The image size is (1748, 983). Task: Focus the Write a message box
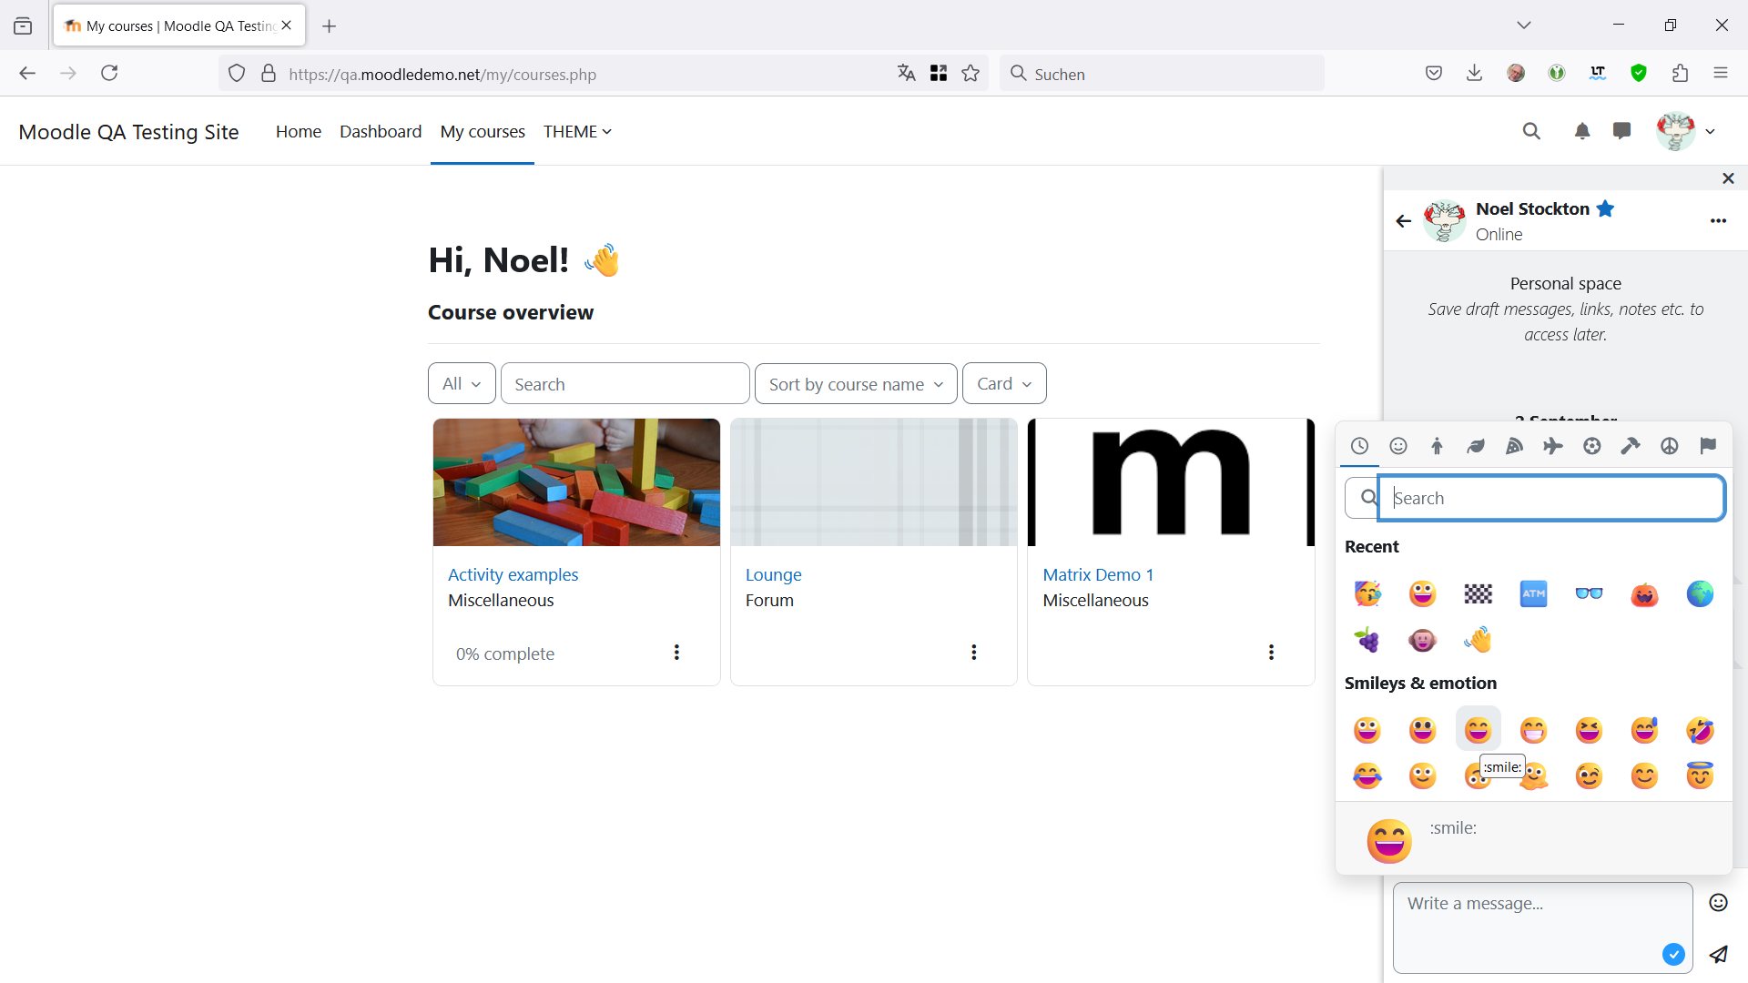click(1542, 927)
